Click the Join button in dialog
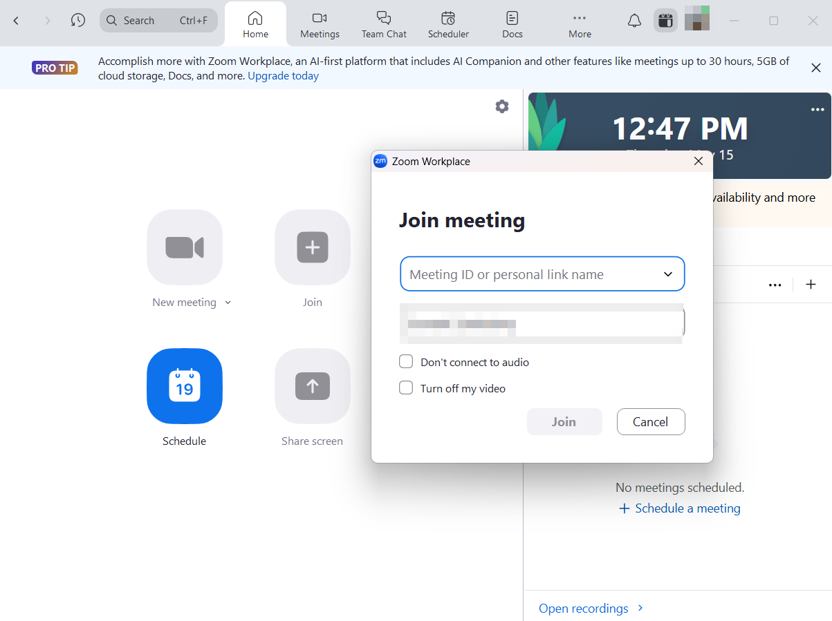This screenshot has width=832, height=621. (564, 422)
